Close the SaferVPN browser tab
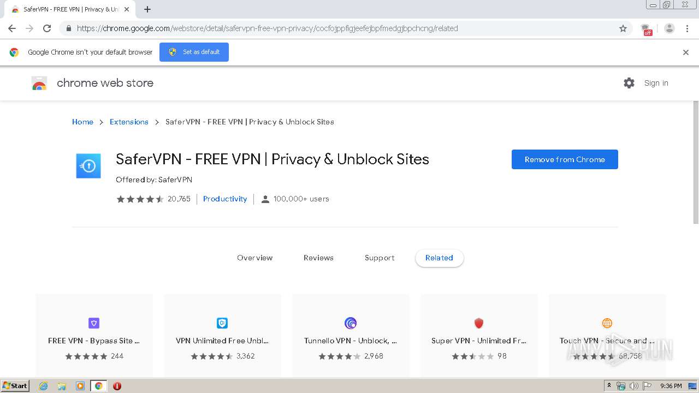Screen dimensions: 699x393 tap(127, 9)
